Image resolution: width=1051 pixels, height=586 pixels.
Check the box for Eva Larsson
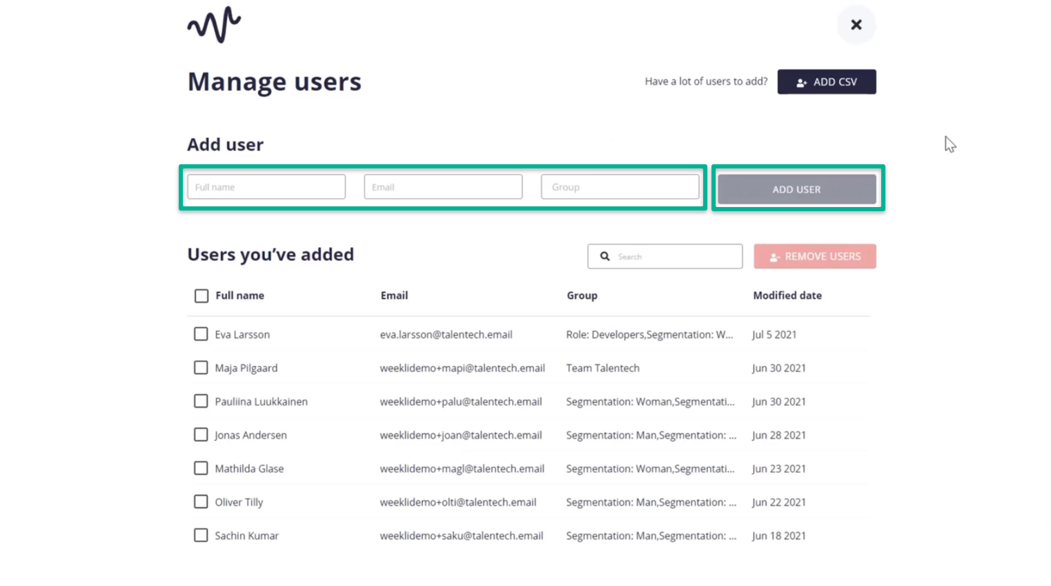[x=201, y=334]
